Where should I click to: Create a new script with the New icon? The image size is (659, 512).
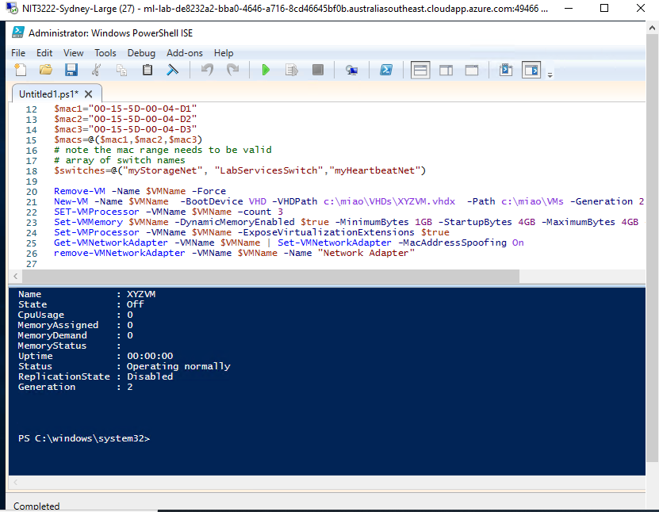click(21, 70)
